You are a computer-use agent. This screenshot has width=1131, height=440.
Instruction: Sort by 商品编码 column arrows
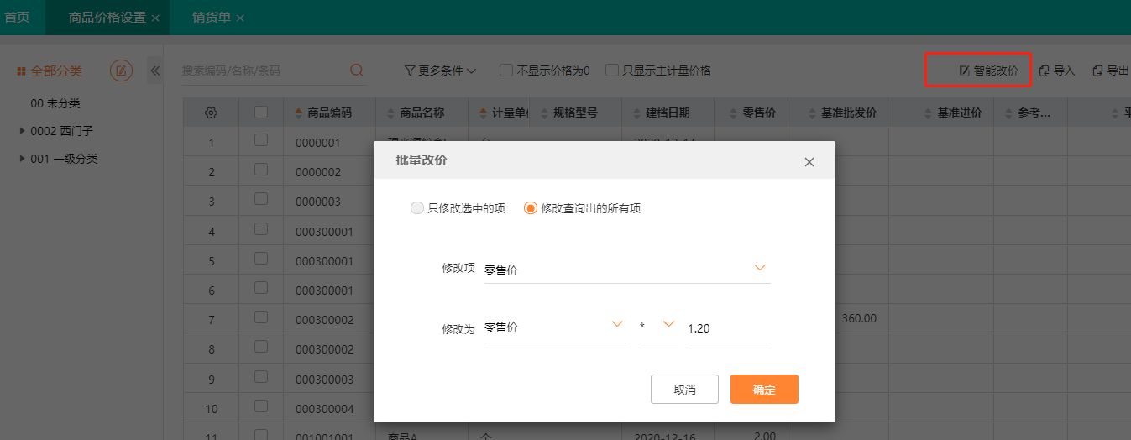tap(298, 113)
